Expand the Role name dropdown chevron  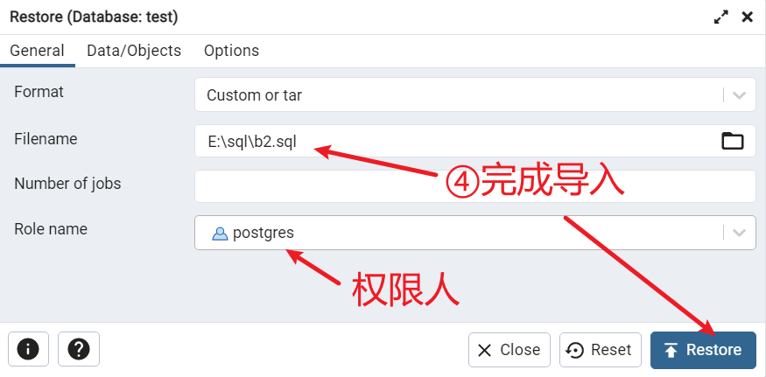(739, 233)
